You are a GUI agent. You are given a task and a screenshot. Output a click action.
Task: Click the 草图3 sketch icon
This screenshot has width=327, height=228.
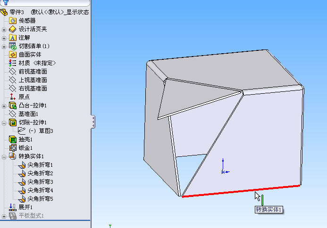pyautogui.click(x=22, y=131)
